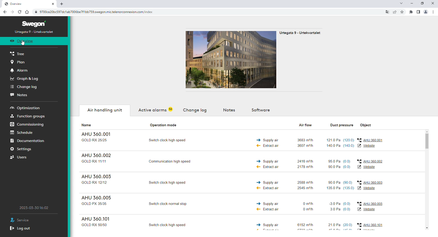The image size is (438, 237).
Task: Click the AHU 360.005 unit name
Action: click(x=96, y=198)
